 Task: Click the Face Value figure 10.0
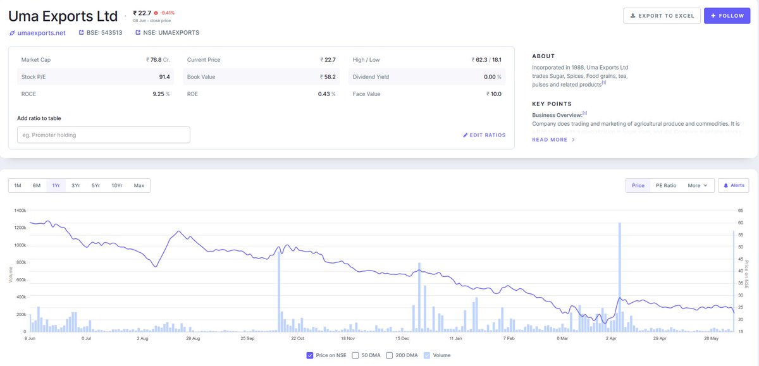(494, 94)
